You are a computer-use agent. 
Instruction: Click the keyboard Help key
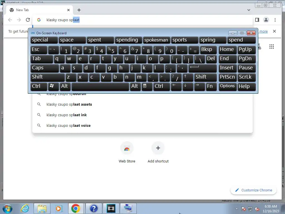247,87
